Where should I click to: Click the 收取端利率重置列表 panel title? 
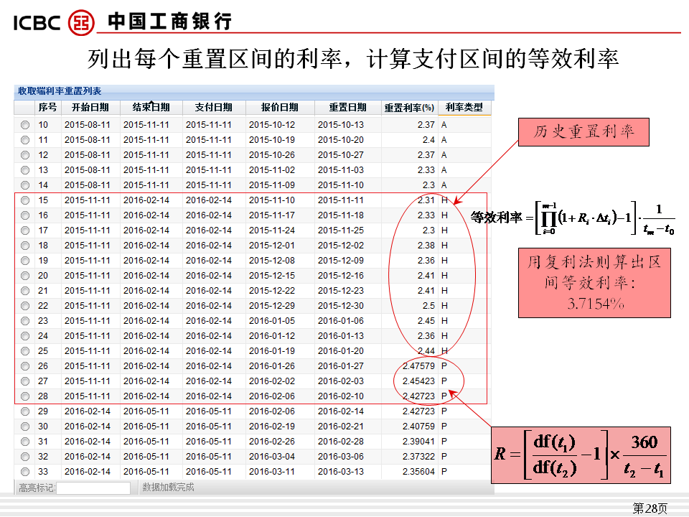click(x=60, y=91)
